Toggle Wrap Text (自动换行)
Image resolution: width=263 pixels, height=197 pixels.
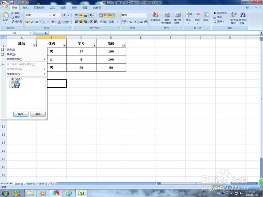point(107,15)
